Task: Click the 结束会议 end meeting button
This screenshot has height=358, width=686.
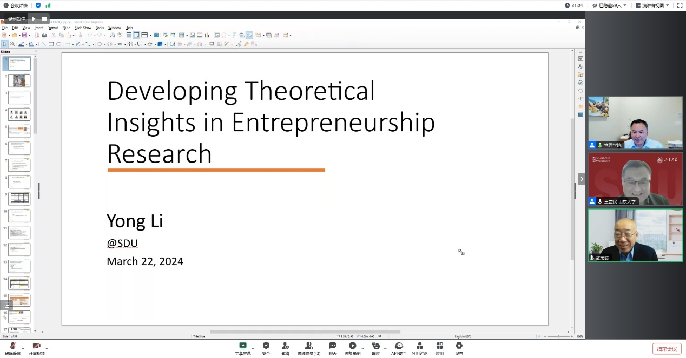Action: click(667, 349)
